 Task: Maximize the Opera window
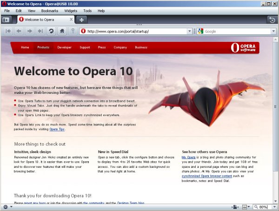pos(269,4)
